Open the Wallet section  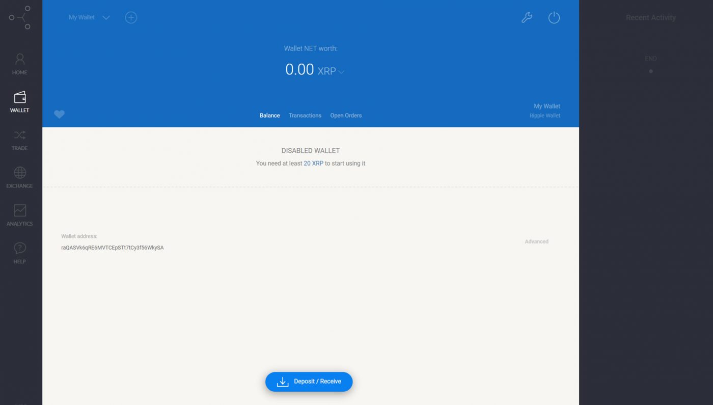(20, 102)
